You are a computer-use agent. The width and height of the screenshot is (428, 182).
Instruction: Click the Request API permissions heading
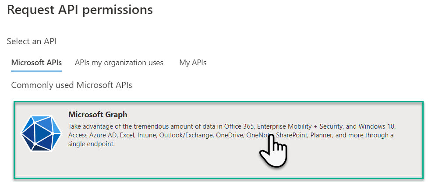(80, 10)
